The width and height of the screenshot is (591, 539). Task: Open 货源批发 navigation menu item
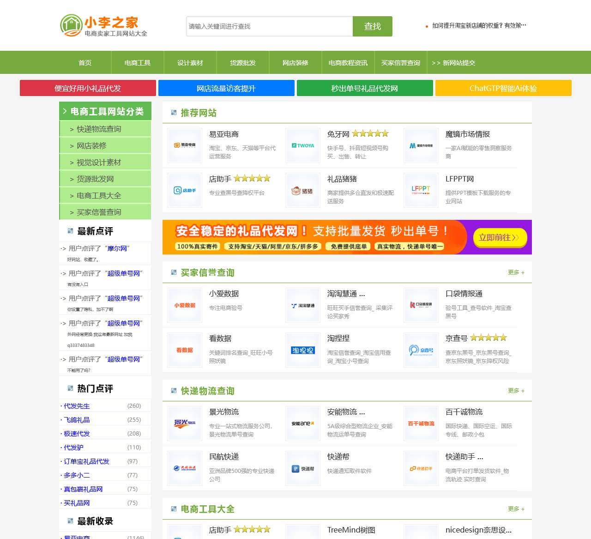[x=243, y=63]
